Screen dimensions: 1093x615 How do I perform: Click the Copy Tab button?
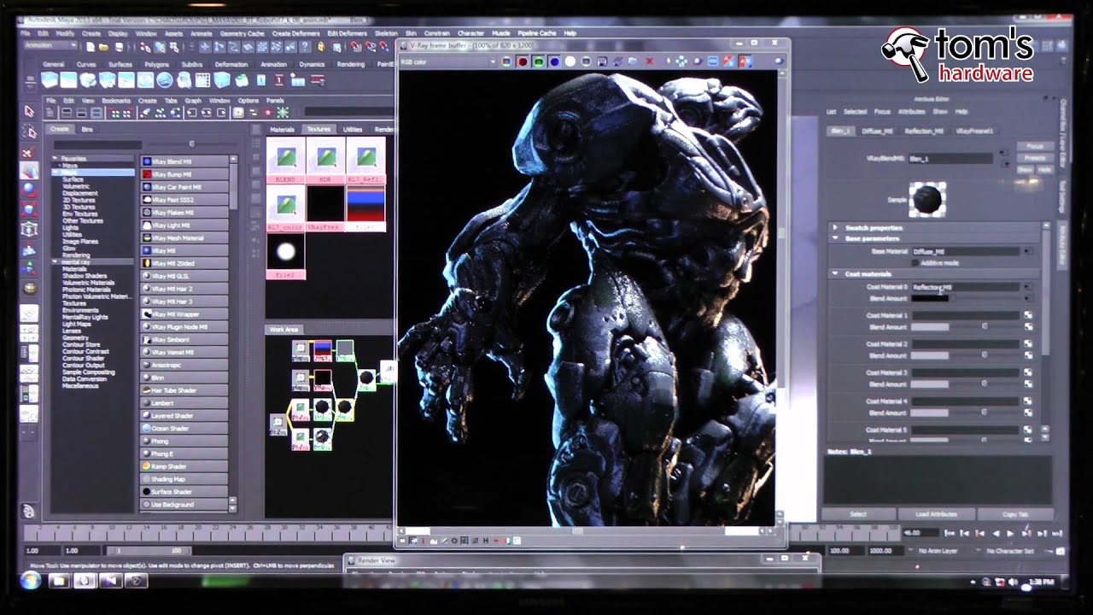[x=1015, y=514]
